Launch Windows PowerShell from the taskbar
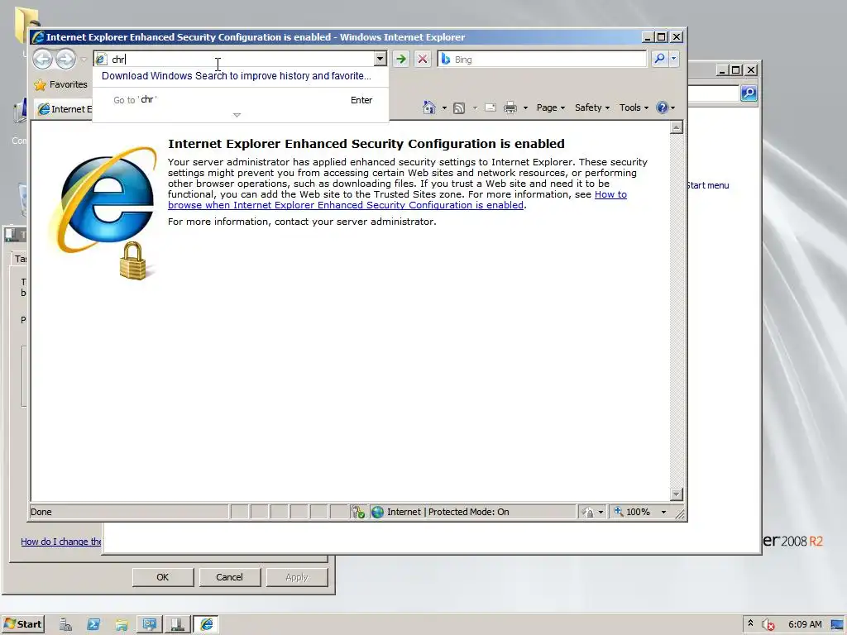Image resolution: width=847 pixels, height=635 pixels. (93, 625)
